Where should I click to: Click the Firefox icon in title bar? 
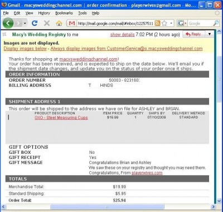click(4, 4)
